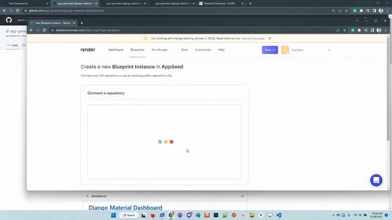
Task: Go back in the Render browser window
Action: (31, 30)
